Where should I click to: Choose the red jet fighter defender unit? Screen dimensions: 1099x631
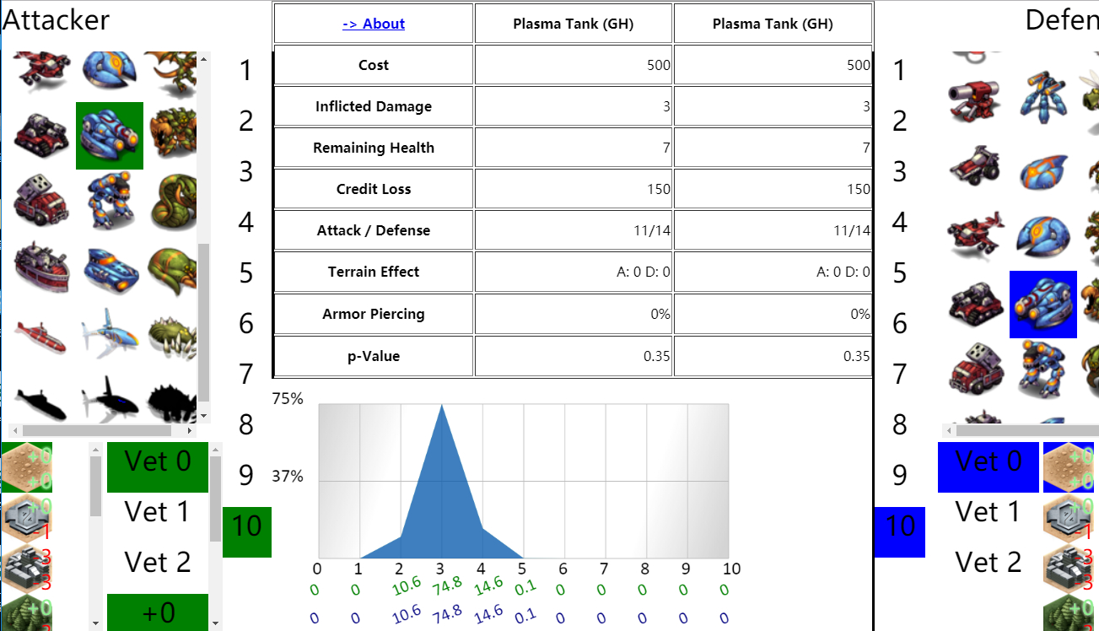[976, 237]
